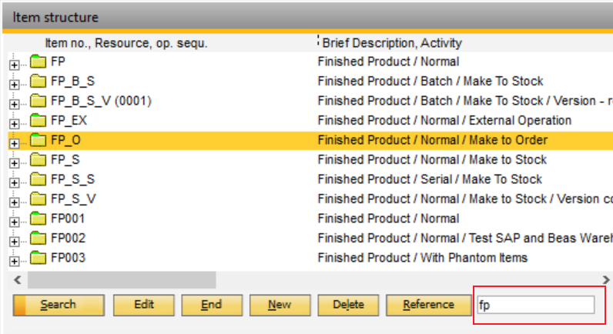The width and height of the screenshot is (613, 334).
Task: Sort by Item no., Resource column header
Action: [126, 42]
